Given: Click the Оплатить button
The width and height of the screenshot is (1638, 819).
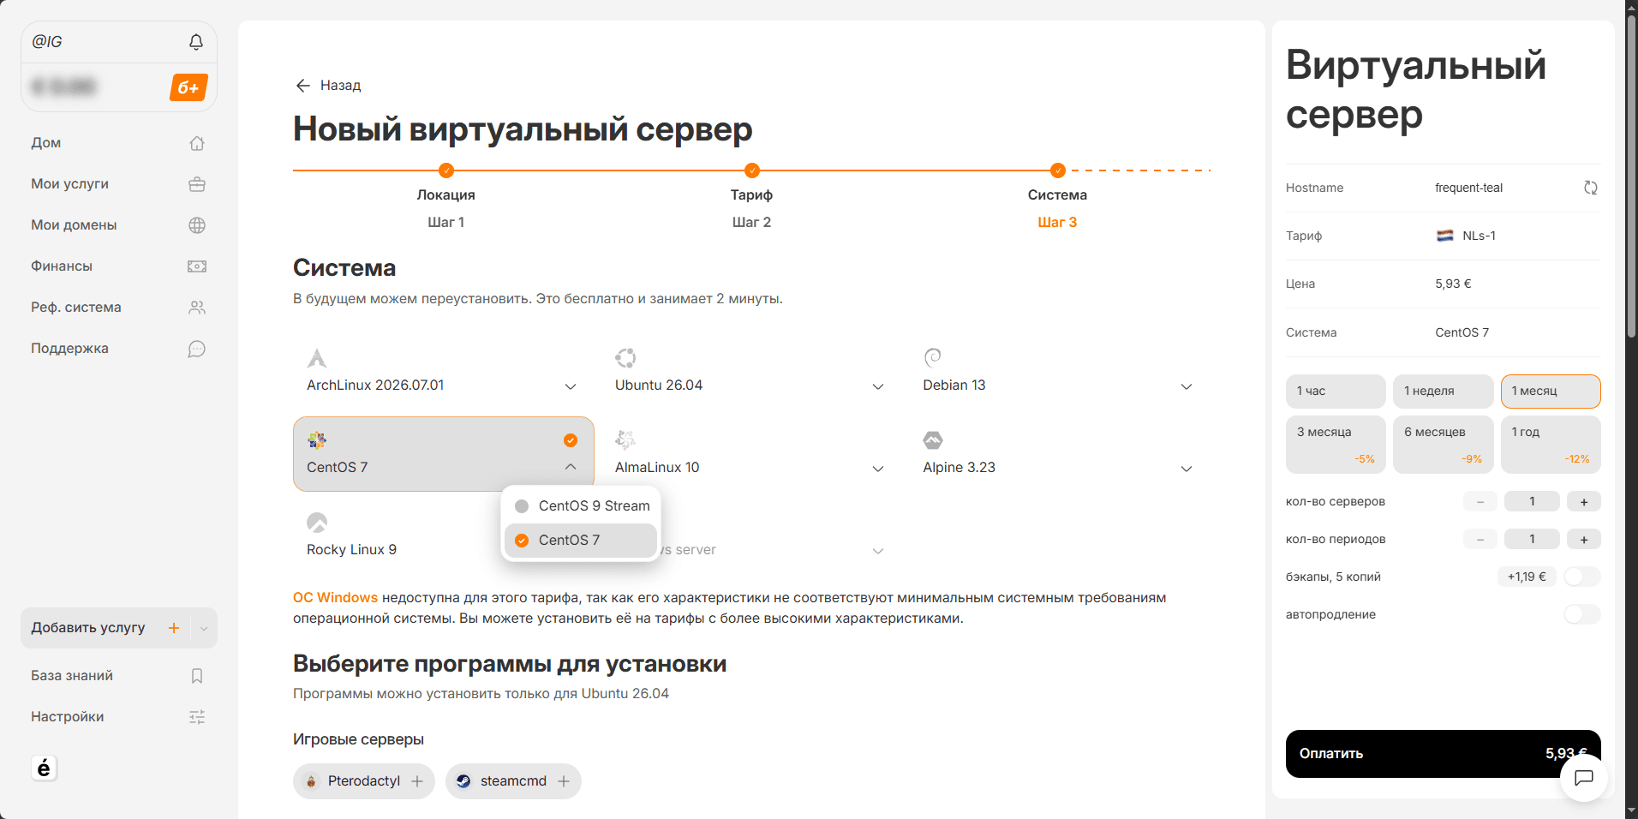Looking at the screenshot, I should (1443, 754).
